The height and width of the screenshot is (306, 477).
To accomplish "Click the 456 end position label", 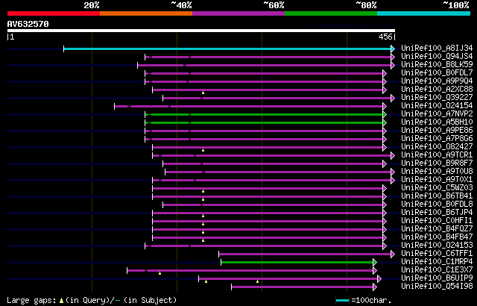I will pos(385,37).
